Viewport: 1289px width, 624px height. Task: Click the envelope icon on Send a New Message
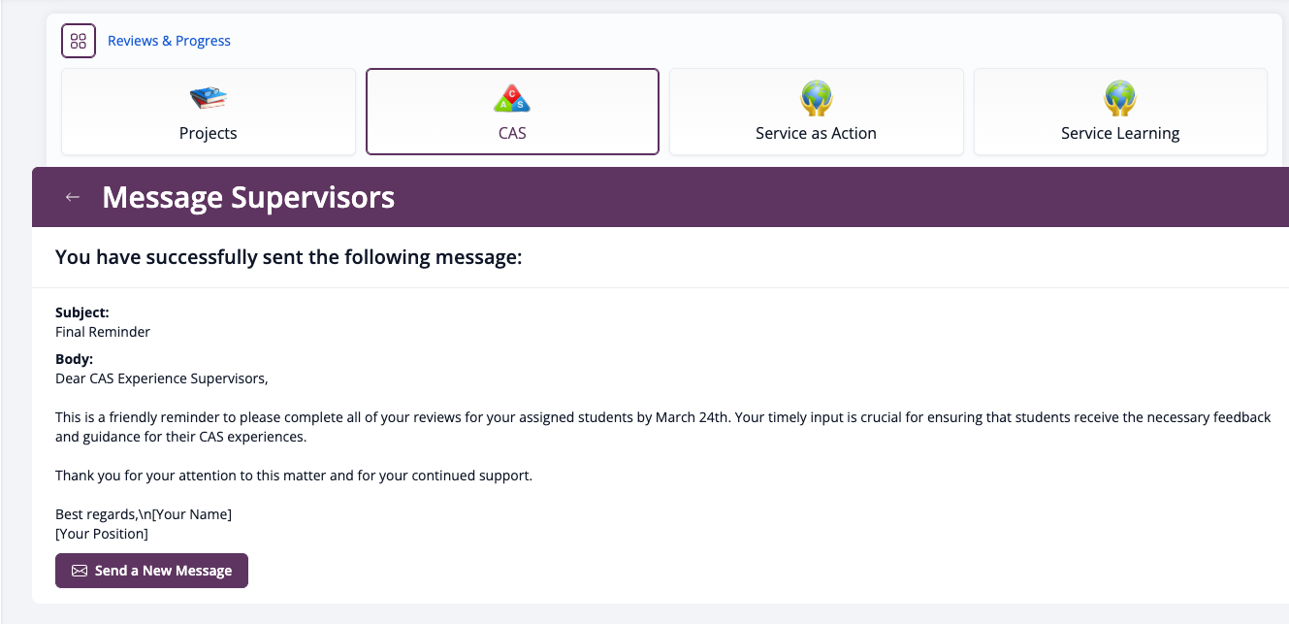(80, 571)
